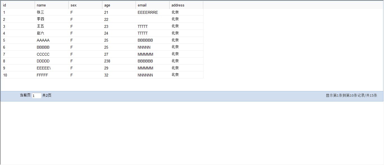The height and width of the screenshot is (165, 384).
Task: Select the row named 赵六
Action: point(40,33)
